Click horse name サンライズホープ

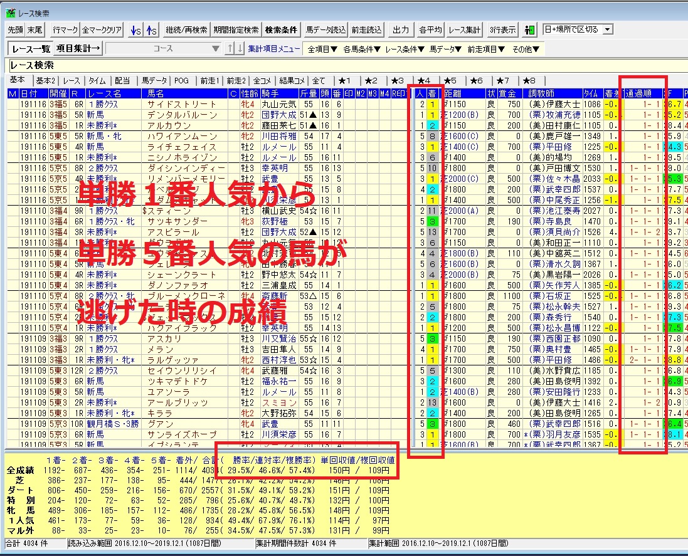click(x=182, y=434)
